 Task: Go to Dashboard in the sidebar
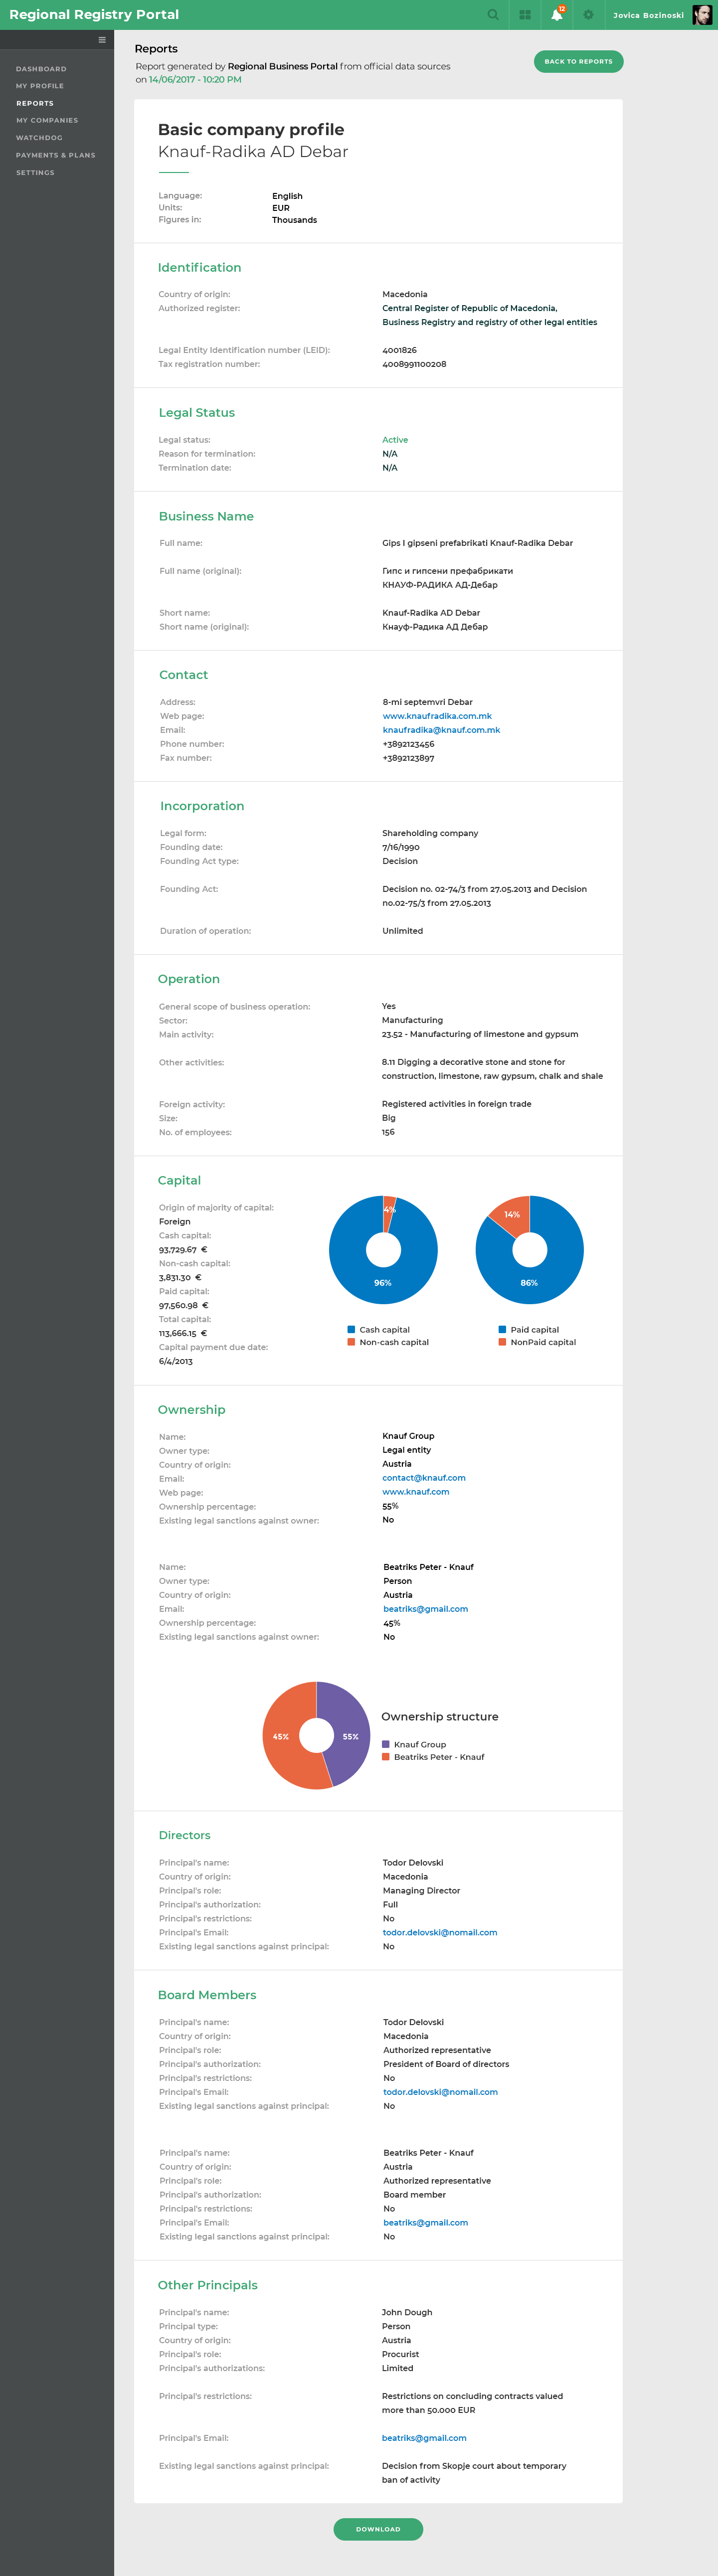tap(41, 69)
